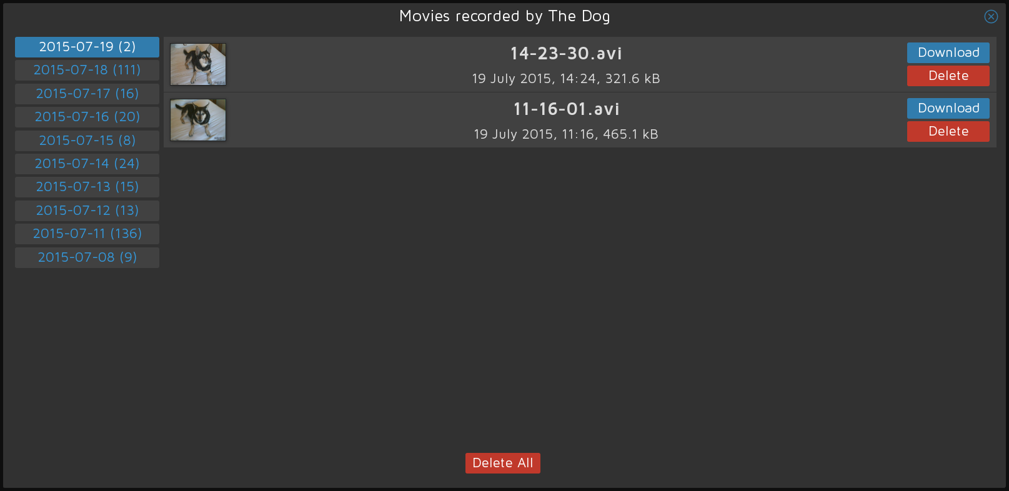Select the 2015-07-14 (24) date entry
The width and height of the screenshot is (1009, 491).
click(87, 164)
